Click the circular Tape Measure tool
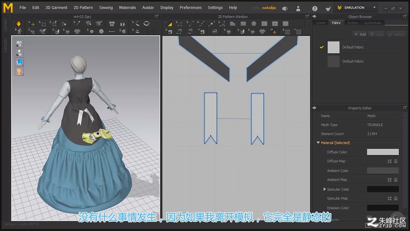Image resolution: width=410 pixels, height=231 pixels. point(146,24)
